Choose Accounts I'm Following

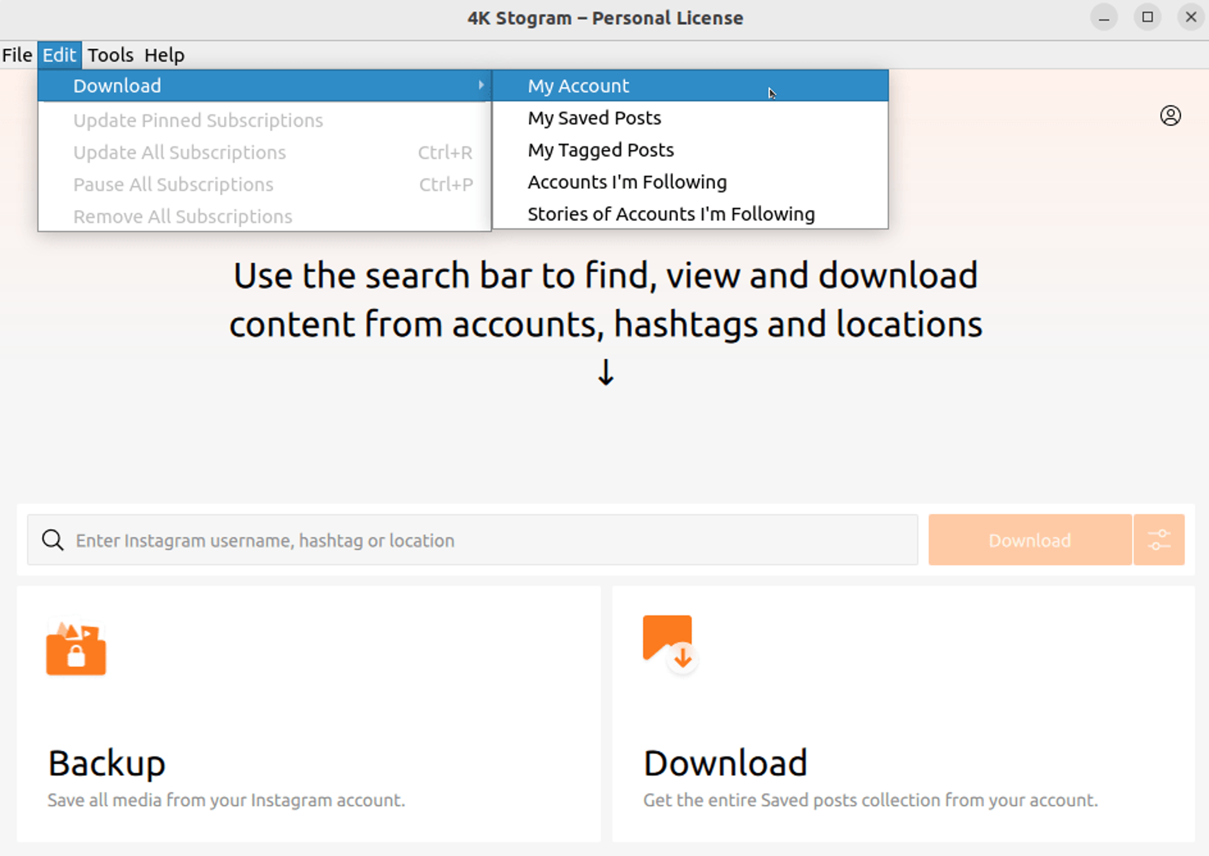click(627, 182)
